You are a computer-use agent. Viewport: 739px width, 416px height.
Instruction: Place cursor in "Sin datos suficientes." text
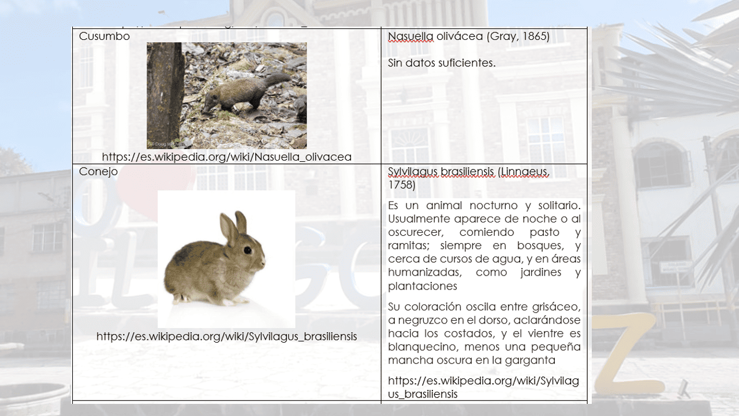(442, 63)
